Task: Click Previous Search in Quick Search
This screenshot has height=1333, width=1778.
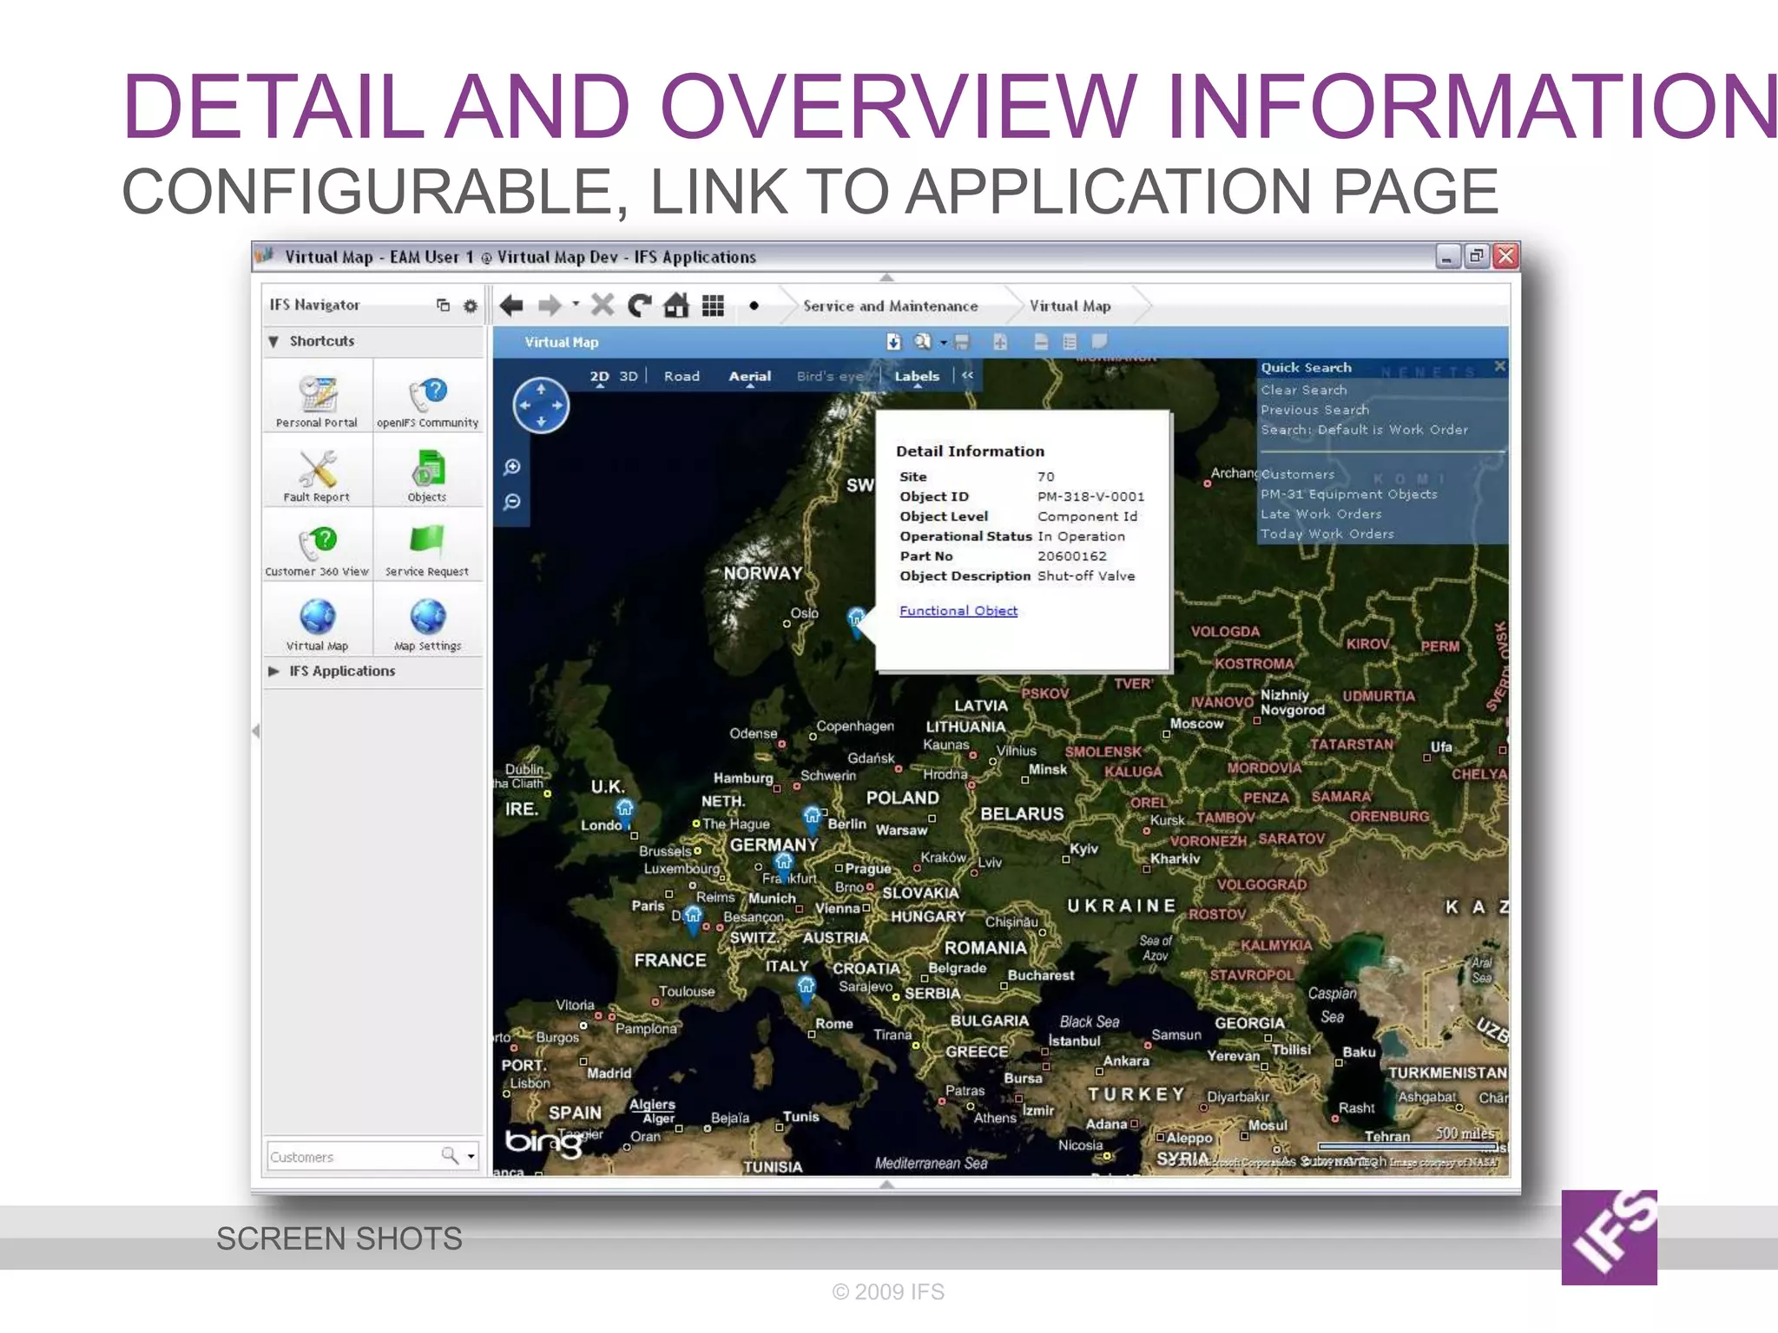Action: tap(1314, 410)
